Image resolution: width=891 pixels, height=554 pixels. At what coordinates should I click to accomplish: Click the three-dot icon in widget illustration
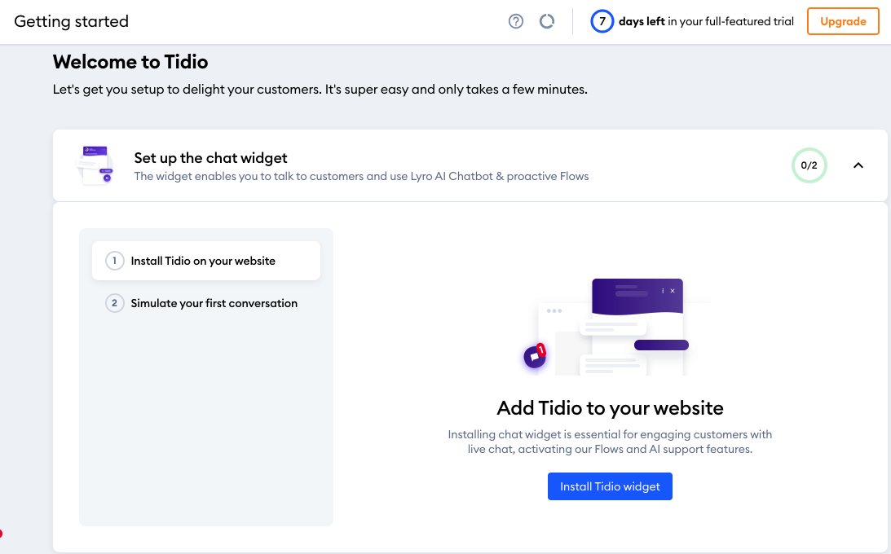pyautogui.click(x=663, y=291)
